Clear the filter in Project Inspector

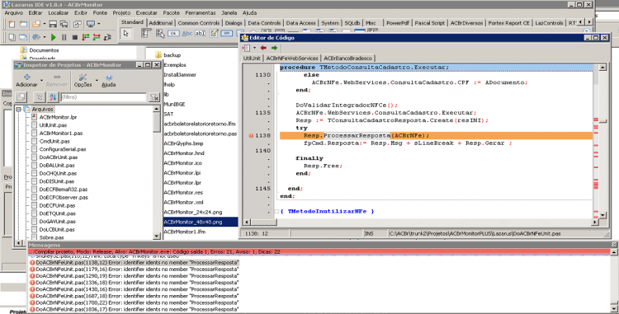pyautogui.click(x=154, y=97)
